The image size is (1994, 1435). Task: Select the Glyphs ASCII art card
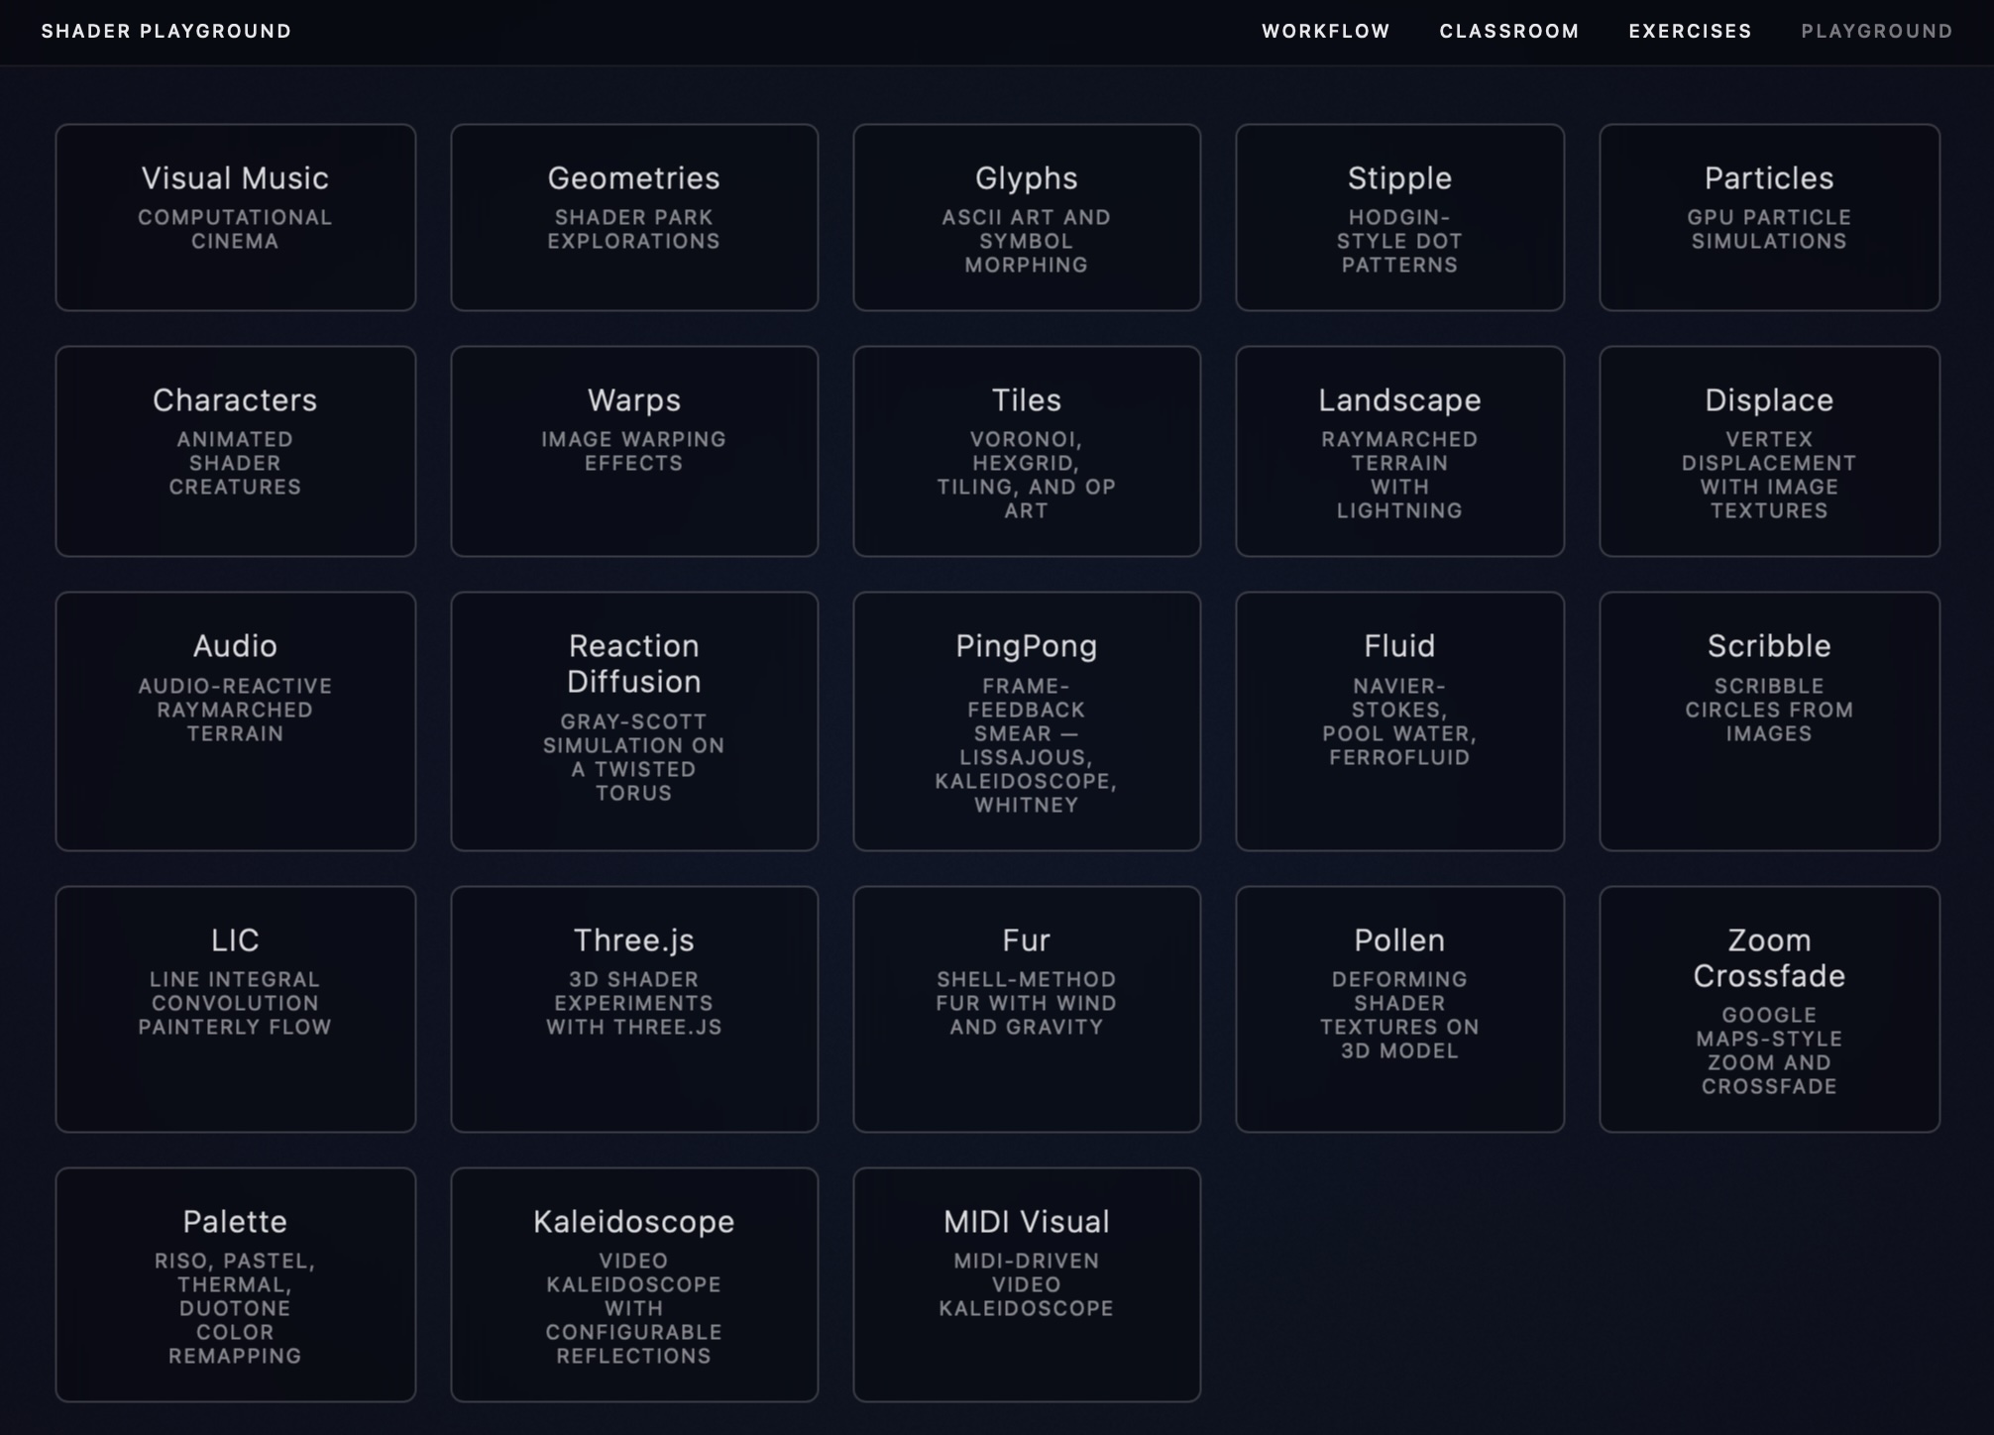1026,217
